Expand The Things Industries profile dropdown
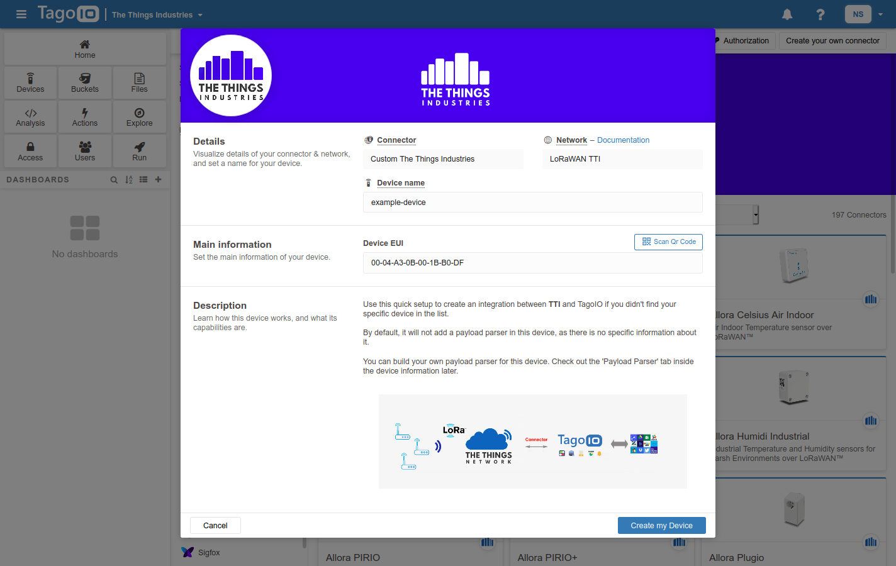The width and height of the screenshot is (896, 566). pyautogui.click(x=157, y=15)
